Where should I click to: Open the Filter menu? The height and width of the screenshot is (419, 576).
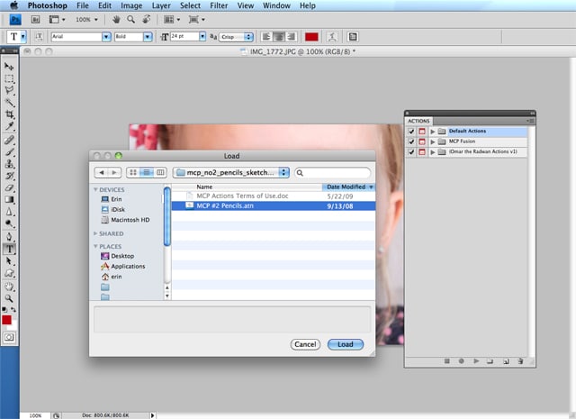219,5
